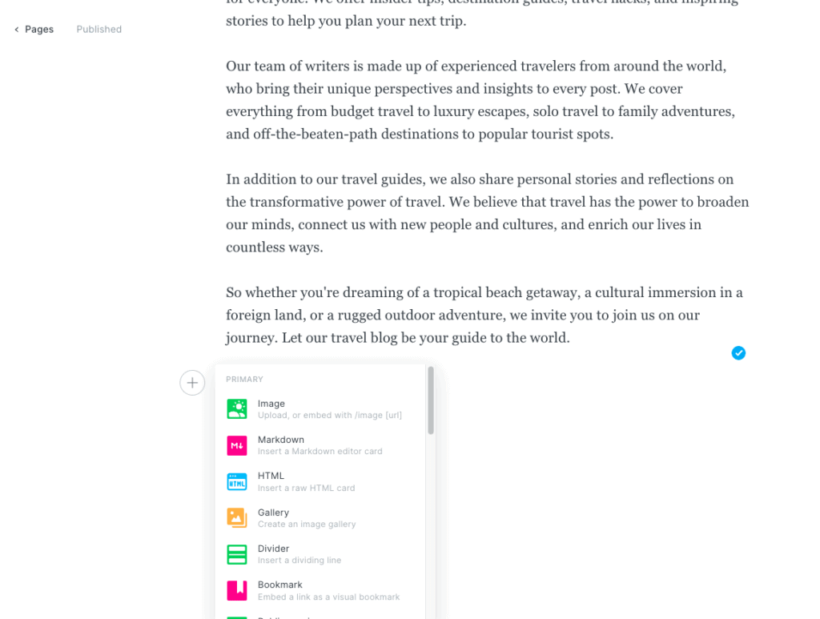Open the Published status menu
The image size is (820, 619).
(99, 30)
